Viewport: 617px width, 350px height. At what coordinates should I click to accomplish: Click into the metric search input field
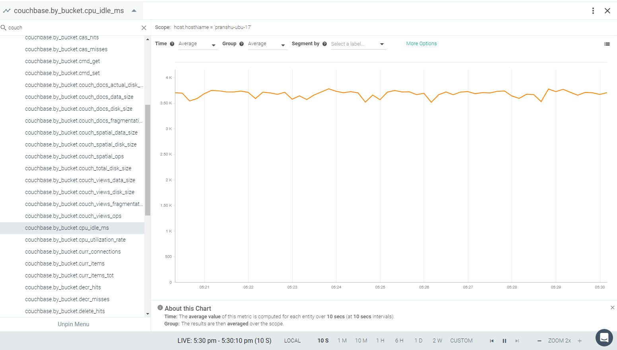tap(74, 28)
